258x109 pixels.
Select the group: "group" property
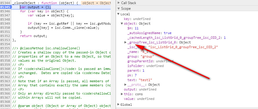click(141, 57)
